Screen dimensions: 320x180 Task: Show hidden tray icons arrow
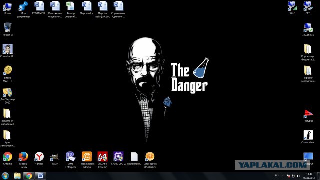click(283, 176)
